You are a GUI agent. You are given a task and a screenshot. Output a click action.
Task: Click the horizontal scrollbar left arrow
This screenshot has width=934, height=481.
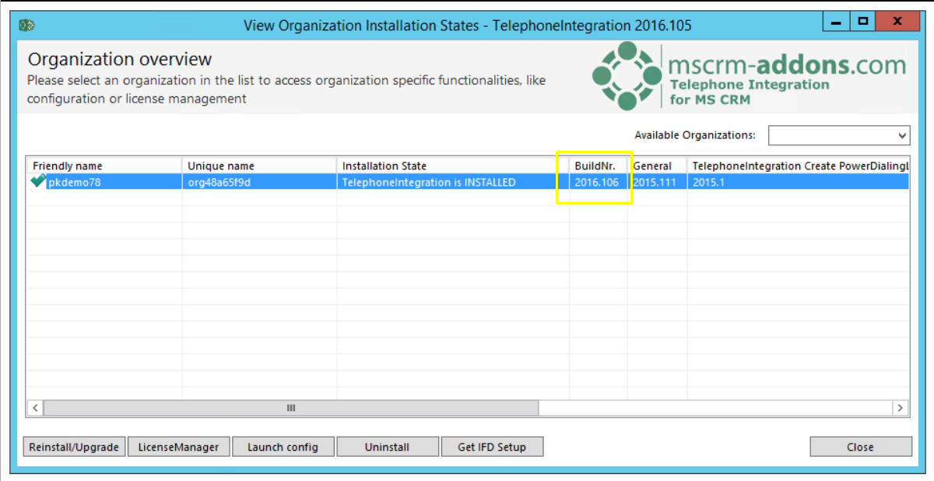tap(36, 408)
